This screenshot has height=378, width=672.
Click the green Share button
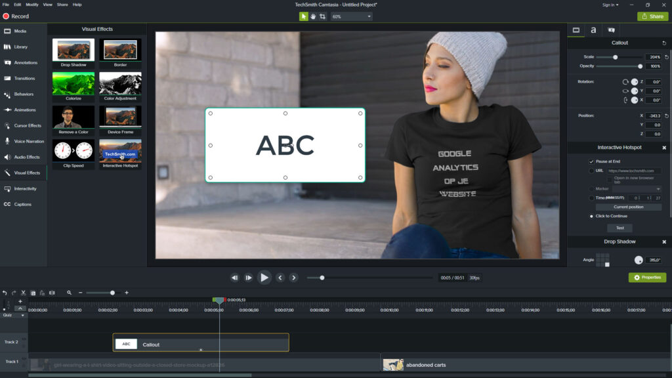pyautogui.click(x=652, y=16)
